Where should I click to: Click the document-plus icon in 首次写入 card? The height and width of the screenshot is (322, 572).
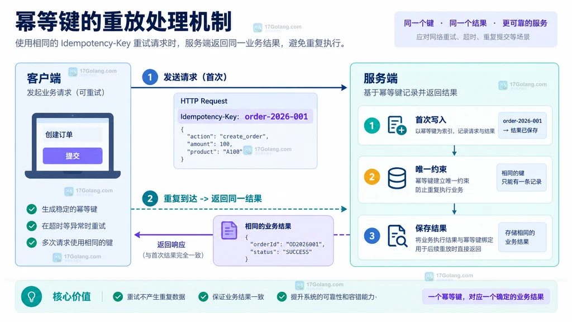point(397,125)
